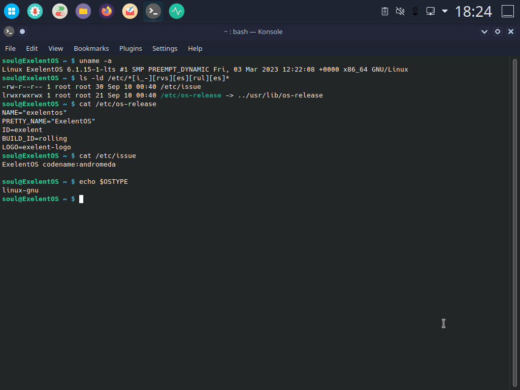
Task: Click the show desktop button
Action: point(508,11)
